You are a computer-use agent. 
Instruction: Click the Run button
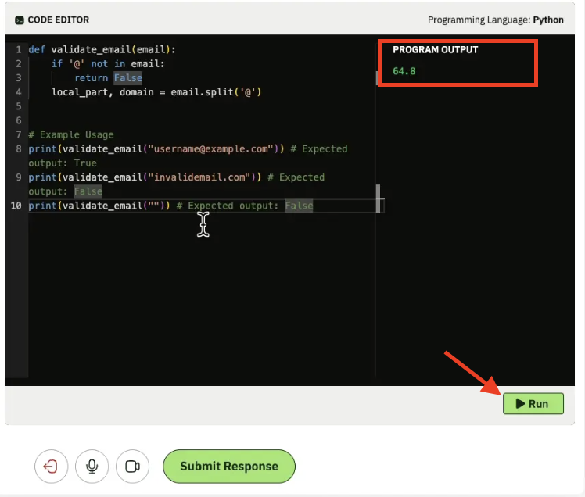point(533,403)
